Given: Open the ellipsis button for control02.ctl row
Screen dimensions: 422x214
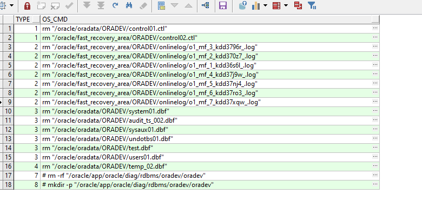Looking at the screenshot, I should click(x=375, y=37).
